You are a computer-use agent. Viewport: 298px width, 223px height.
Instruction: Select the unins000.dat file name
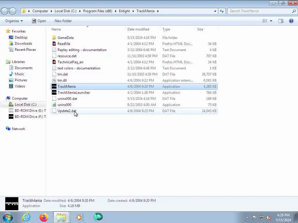[67, 99]
